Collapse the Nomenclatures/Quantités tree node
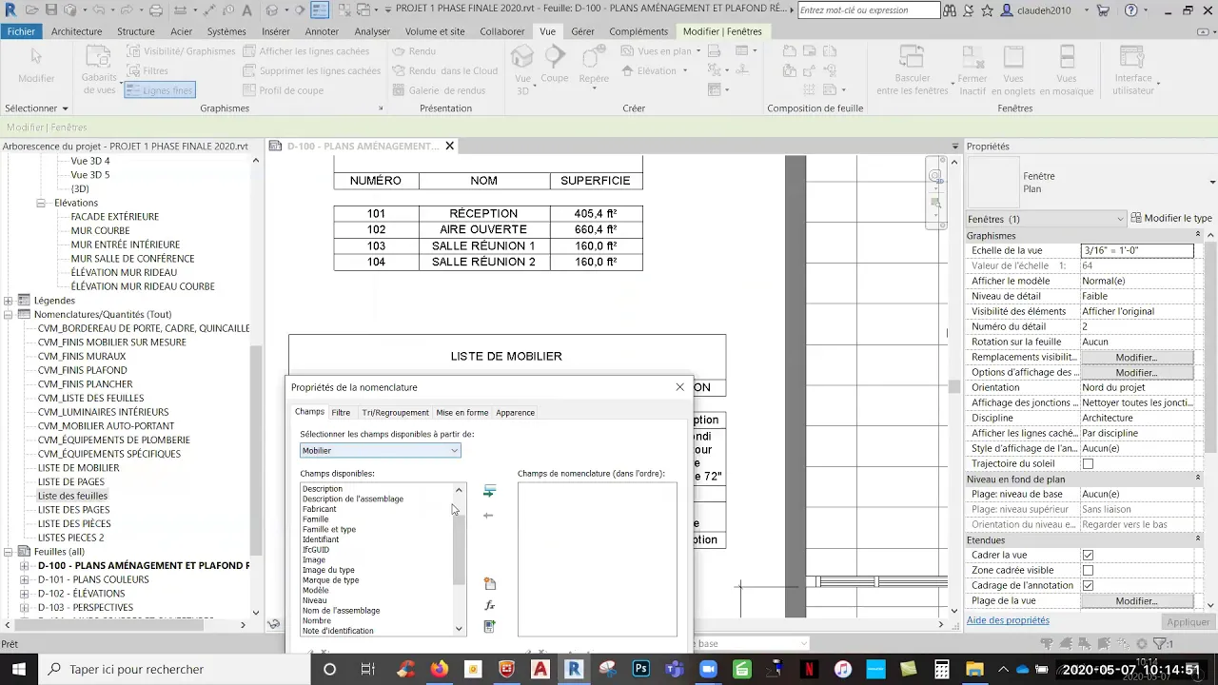Screen dimensions: 1218x685 point(9,314)
